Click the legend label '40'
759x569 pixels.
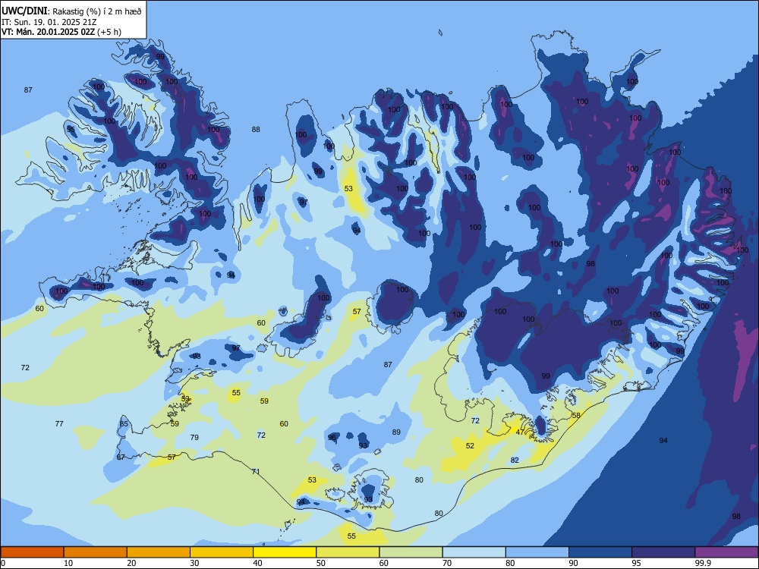257,563
